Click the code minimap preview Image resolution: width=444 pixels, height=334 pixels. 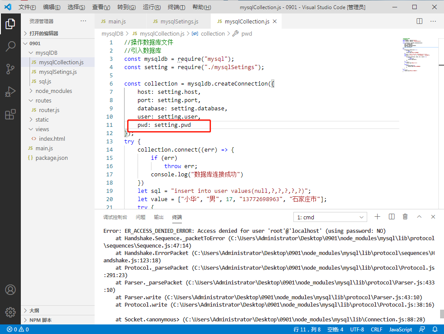coord(416,54)
